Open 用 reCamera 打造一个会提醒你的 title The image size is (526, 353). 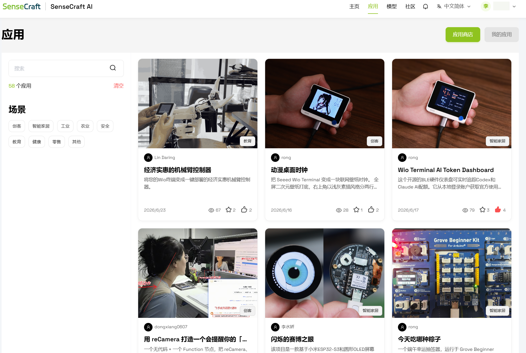195,339
